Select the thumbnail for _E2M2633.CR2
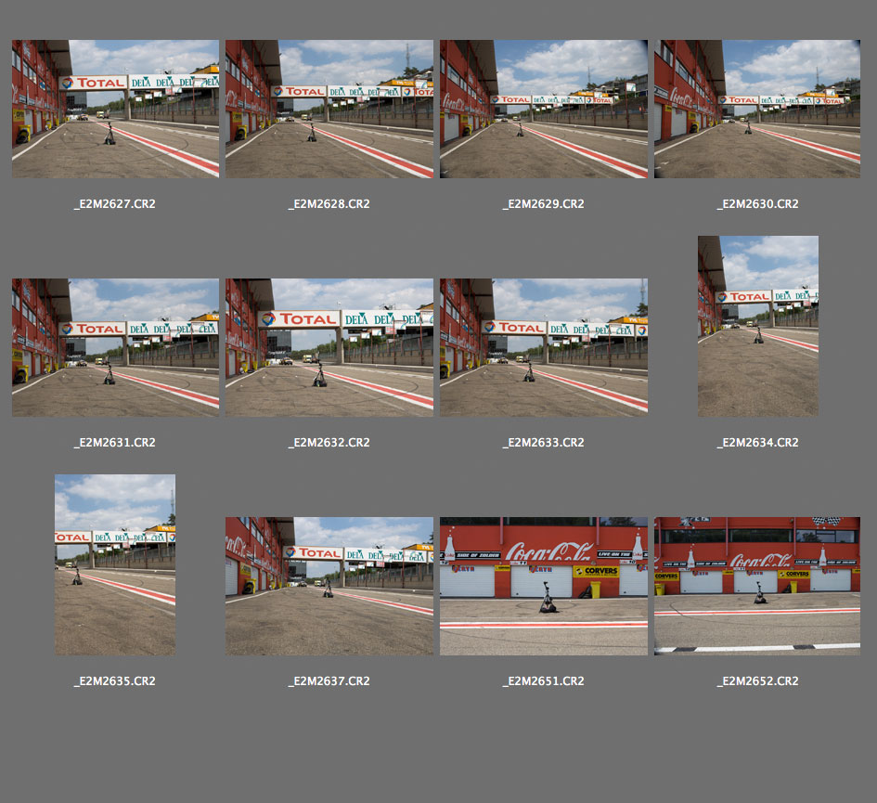Image resolution: width=877 pixels, height=803 pixels. 544,347
